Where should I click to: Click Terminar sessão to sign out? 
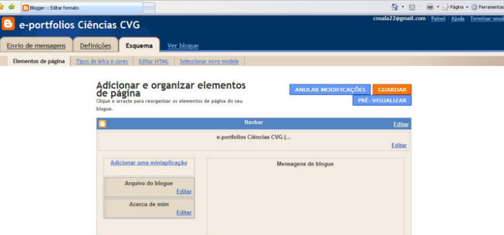[487, 19]
